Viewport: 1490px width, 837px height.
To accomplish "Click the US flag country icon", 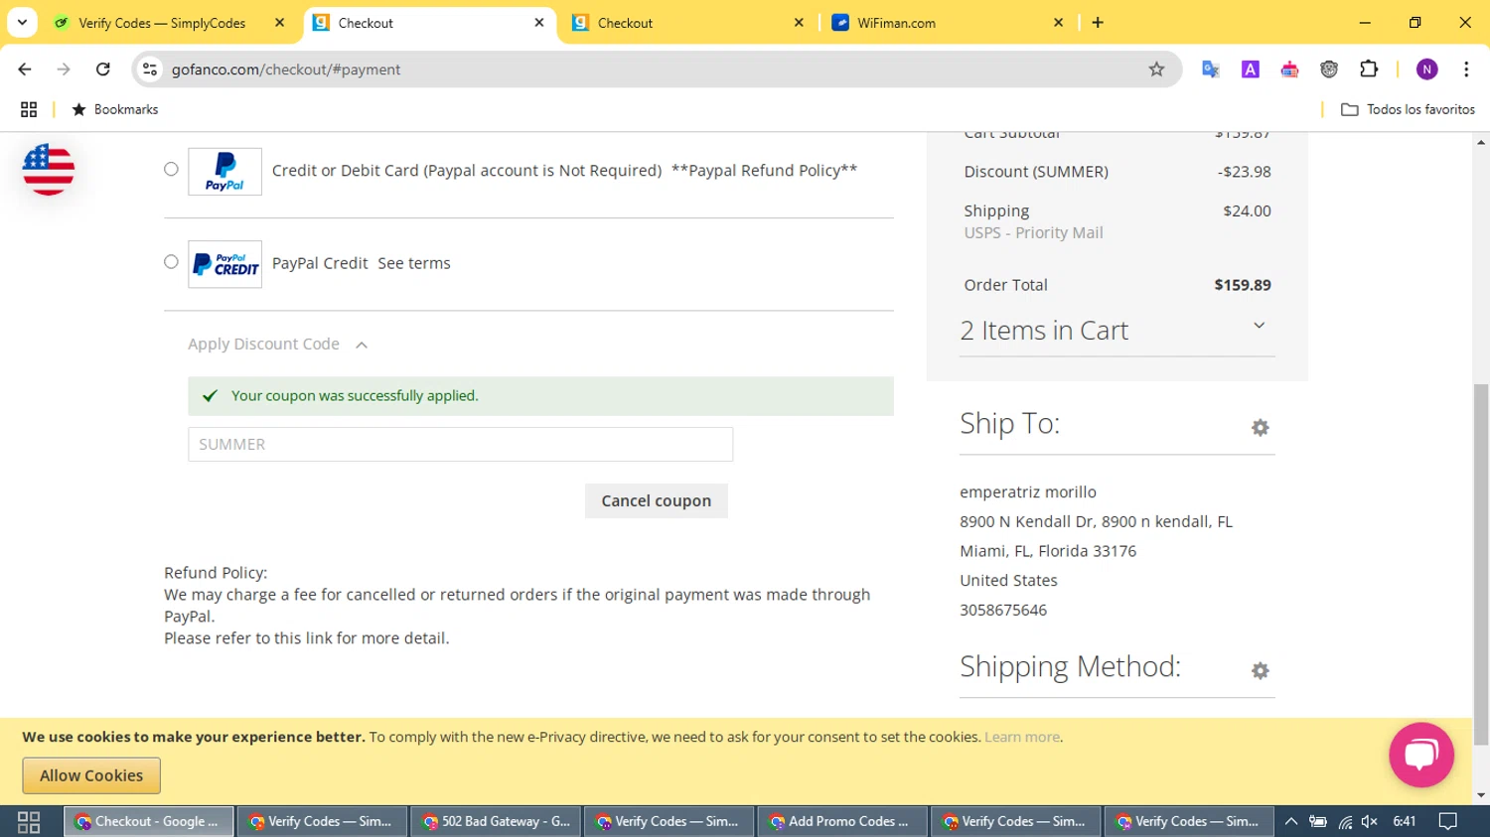I will click(48, 169).
